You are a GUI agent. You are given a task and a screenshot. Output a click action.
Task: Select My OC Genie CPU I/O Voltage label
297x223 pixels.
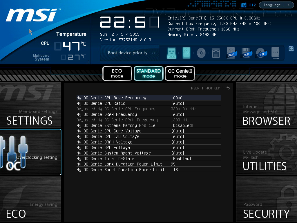point(108,136)
